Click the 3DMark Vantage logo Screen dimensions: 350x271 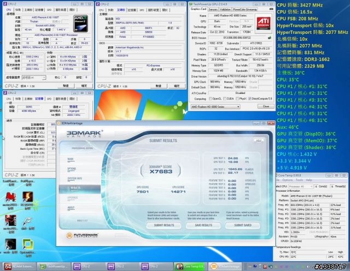[x=85, y=133]
